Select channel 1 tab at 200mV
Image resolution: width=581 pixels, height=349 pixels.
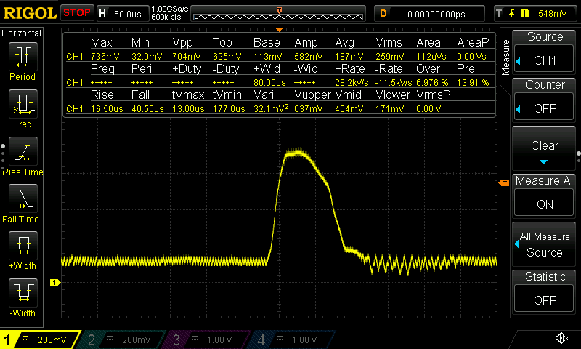pyautogui.click(x=40, y=340)
